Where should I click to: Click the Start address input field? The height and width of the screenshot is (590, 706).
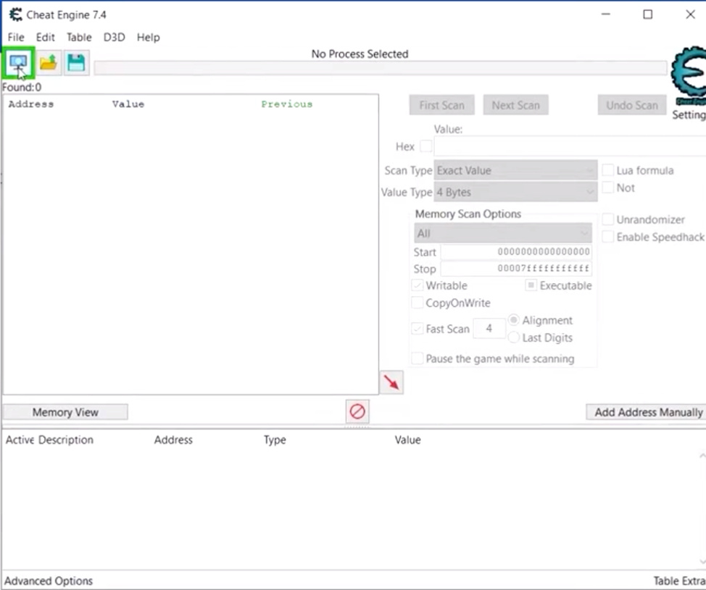coord(516,252)
